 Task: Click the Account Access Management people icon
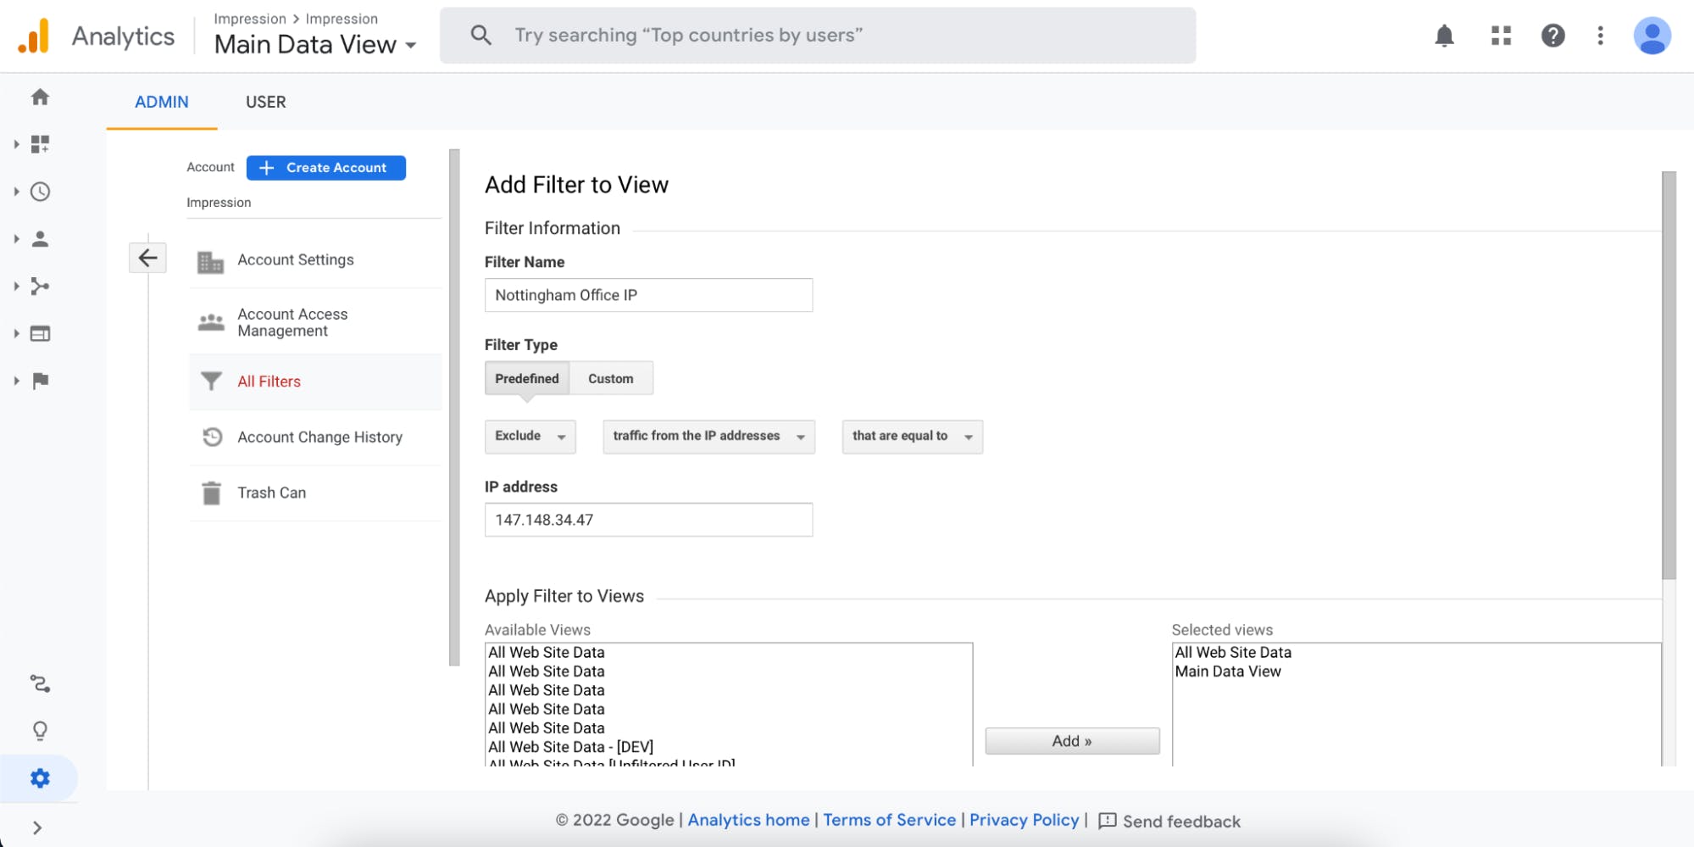click(x=211, y=322)
